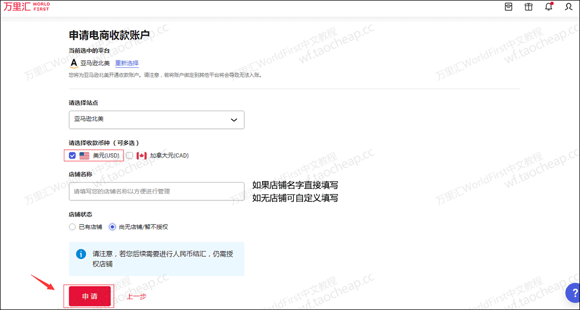Open the notifications bell icon
This screenshot has height=310, width=580.
(548, 6)
